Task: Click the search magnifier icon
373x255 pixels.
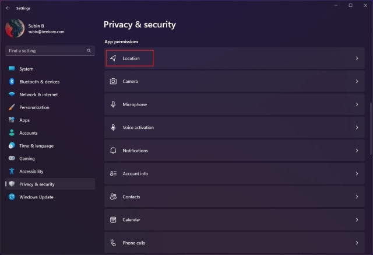Action: tap(89, 51)
